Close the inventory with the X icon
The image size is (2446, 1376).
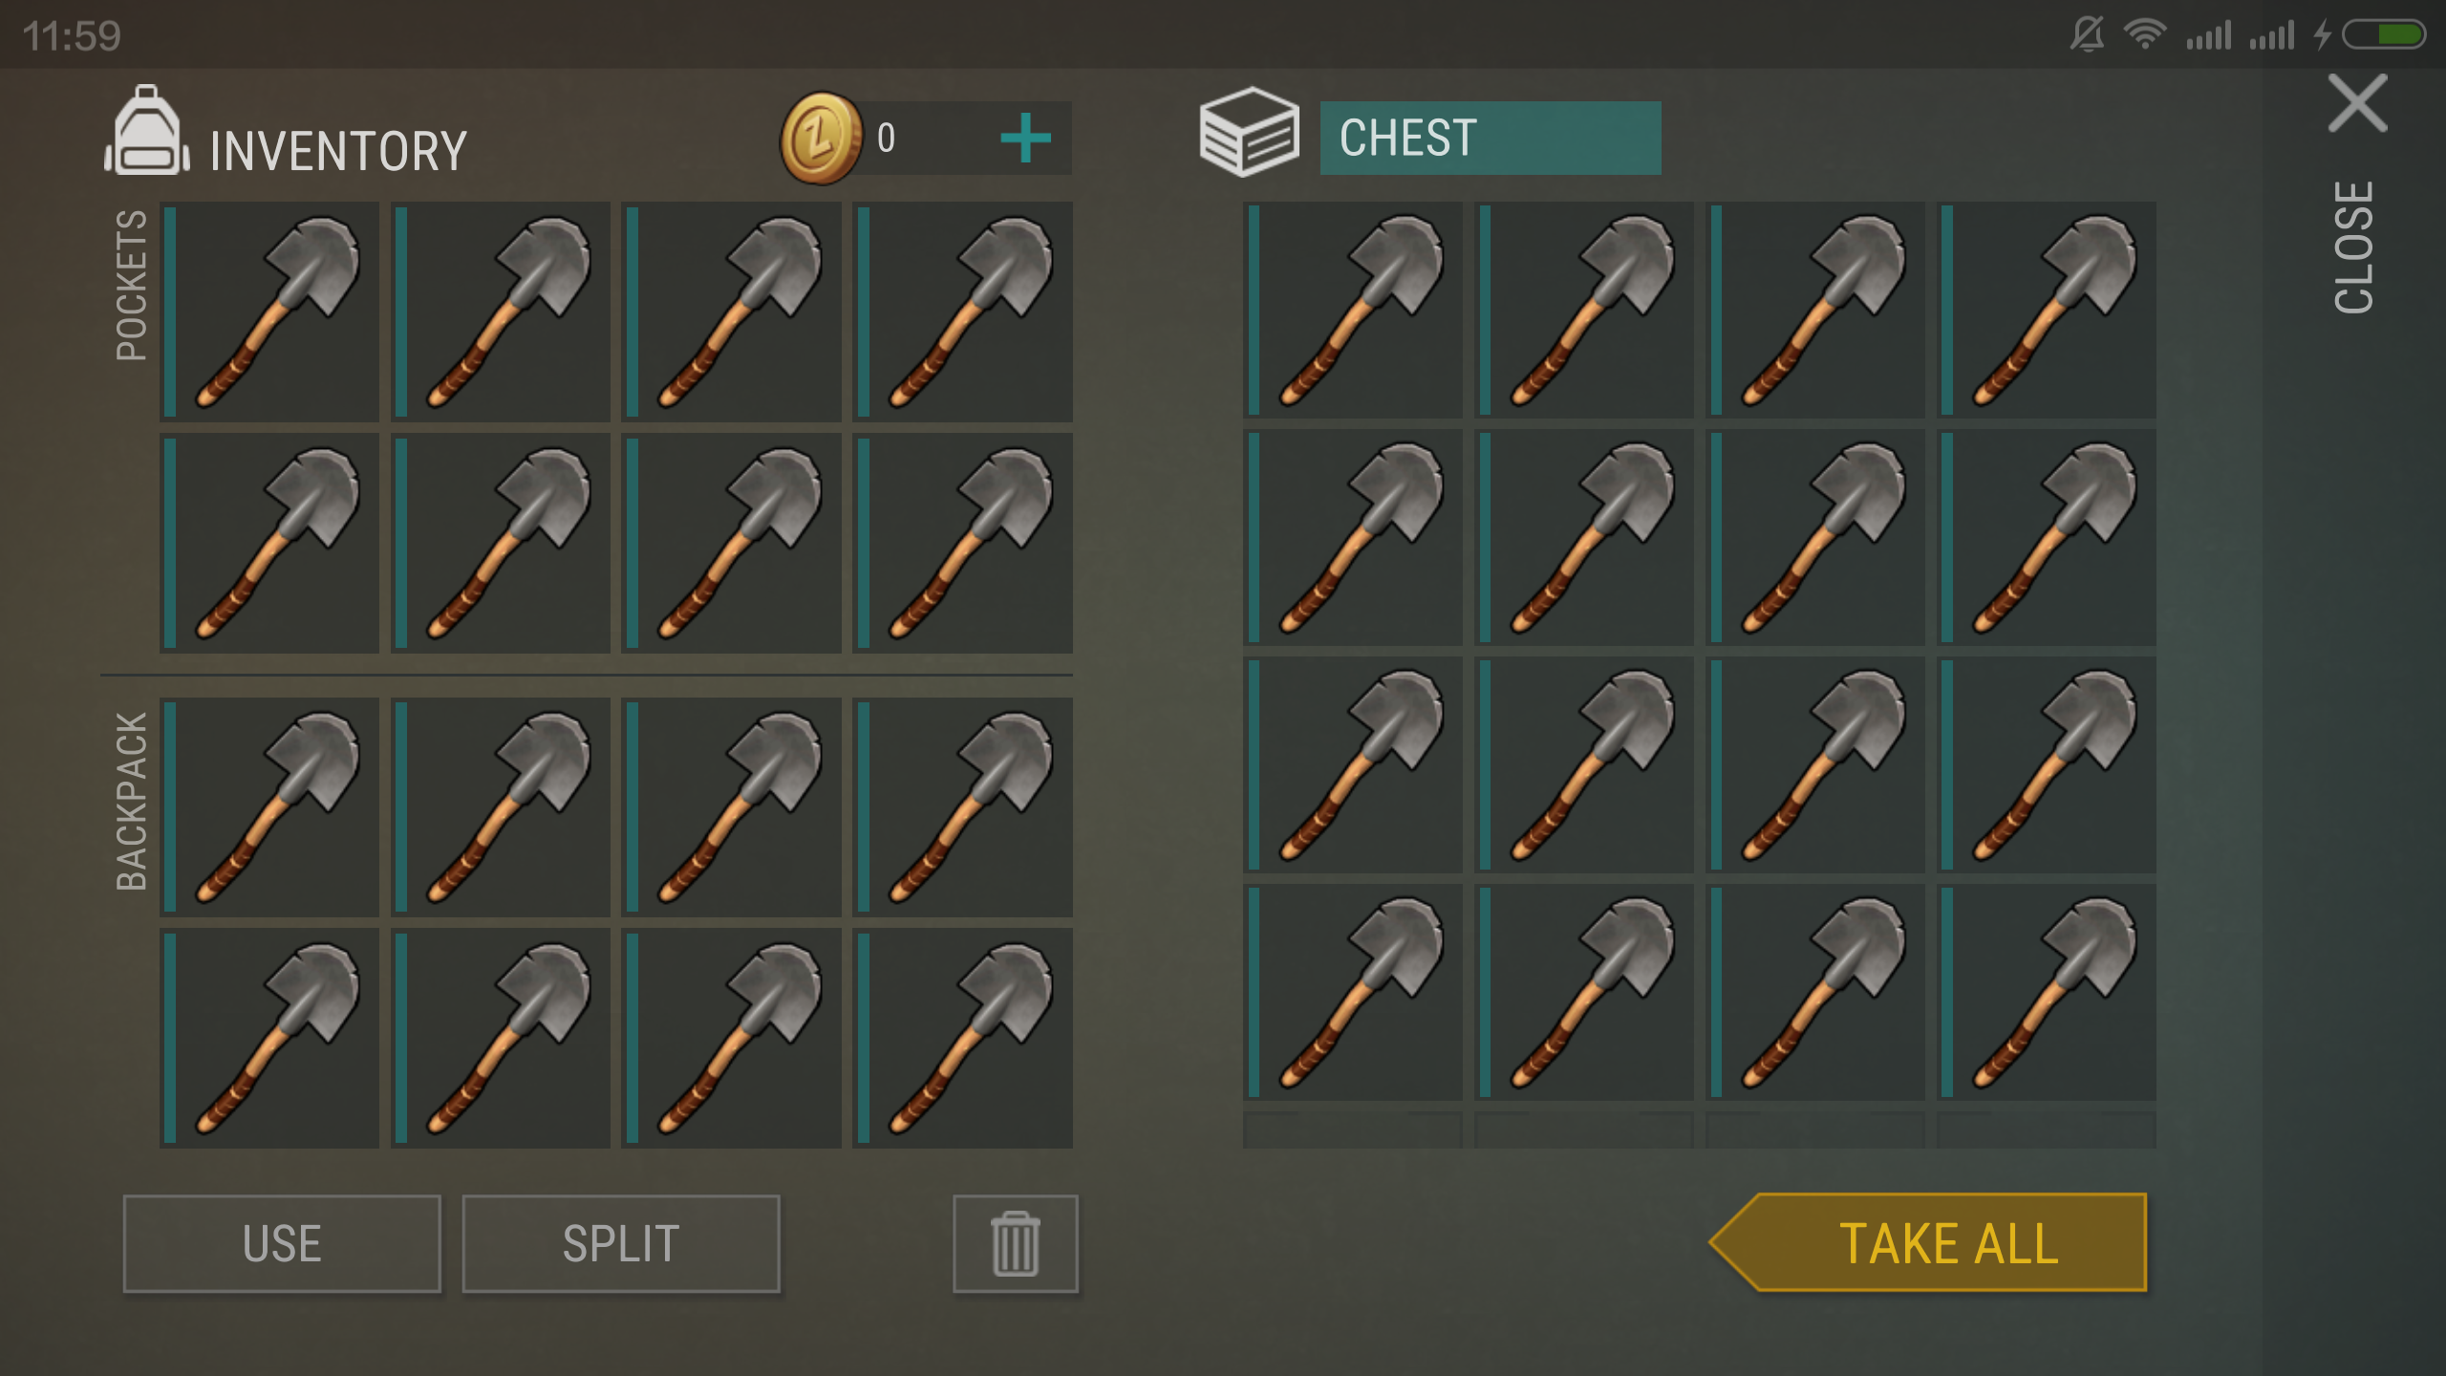(2358, 103)
